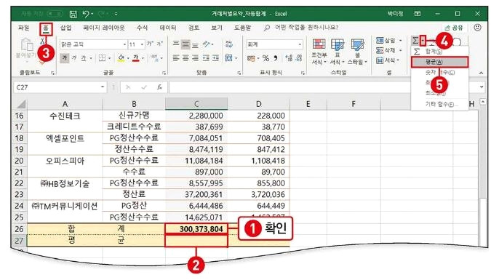Toggle underline (underlined 가) formatting
The image size is (491, 280).
84,58
